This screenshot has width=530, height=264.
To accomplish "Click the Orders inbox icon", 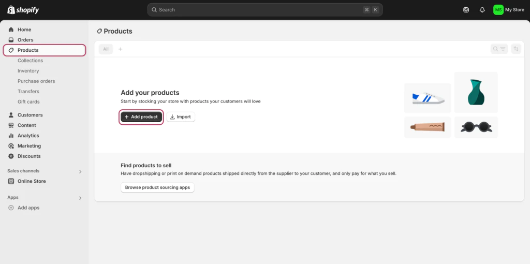I will (x=11, y=40).
